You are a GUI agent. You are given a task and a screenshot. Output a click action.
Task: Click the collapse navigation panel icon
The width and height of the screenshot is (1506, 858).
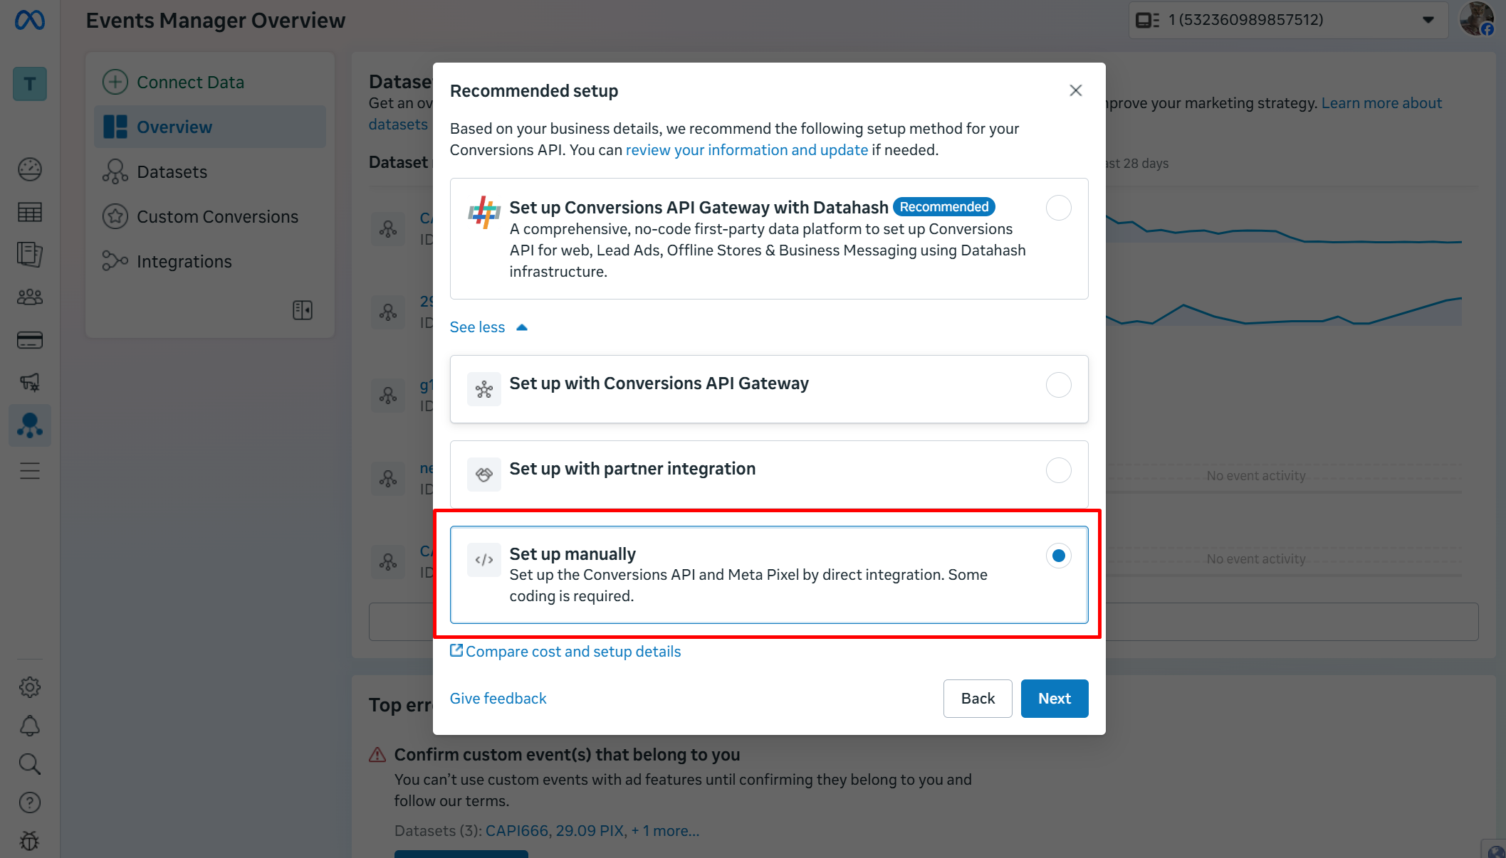303,310
